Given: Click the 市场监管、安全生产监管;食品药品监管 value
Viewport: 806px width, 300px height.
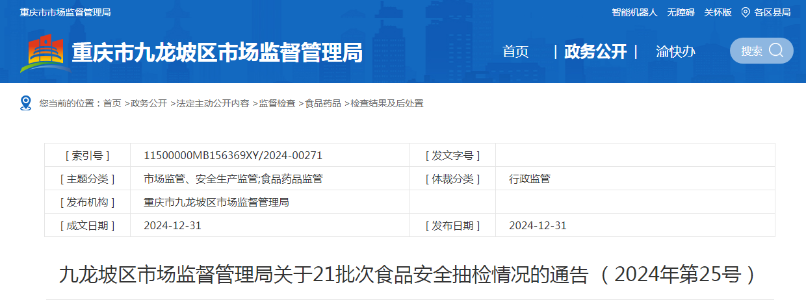Looking at the screenshot, I should coord(233,179).
